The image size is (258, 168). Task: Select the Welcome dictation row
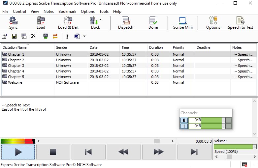coord(15,82)
